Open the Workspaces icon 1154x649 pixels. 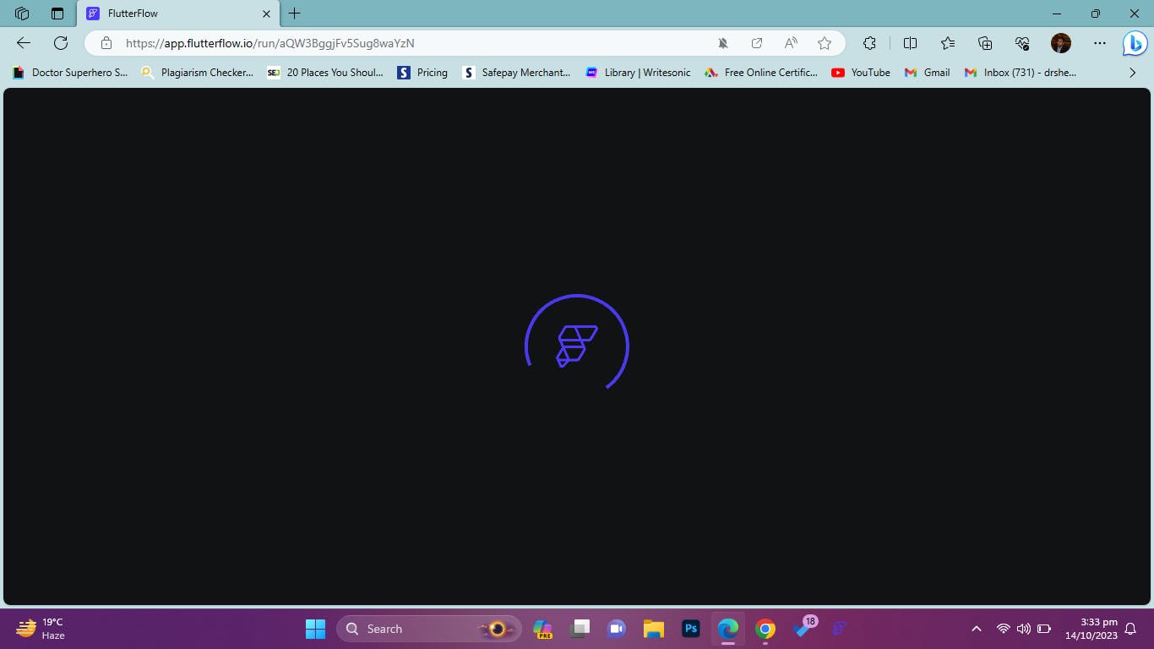(x=22, y=14)
